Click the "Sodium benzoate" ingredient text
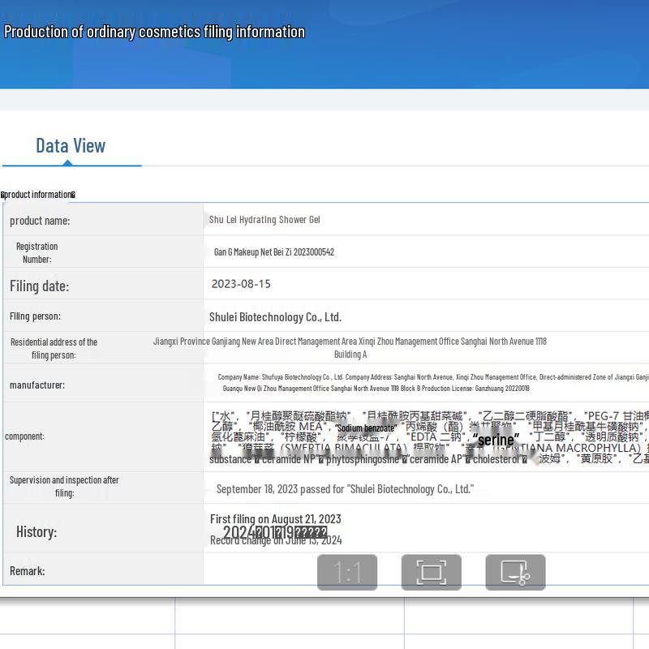Viewport: 649px width, 649px height. [367, 428]
